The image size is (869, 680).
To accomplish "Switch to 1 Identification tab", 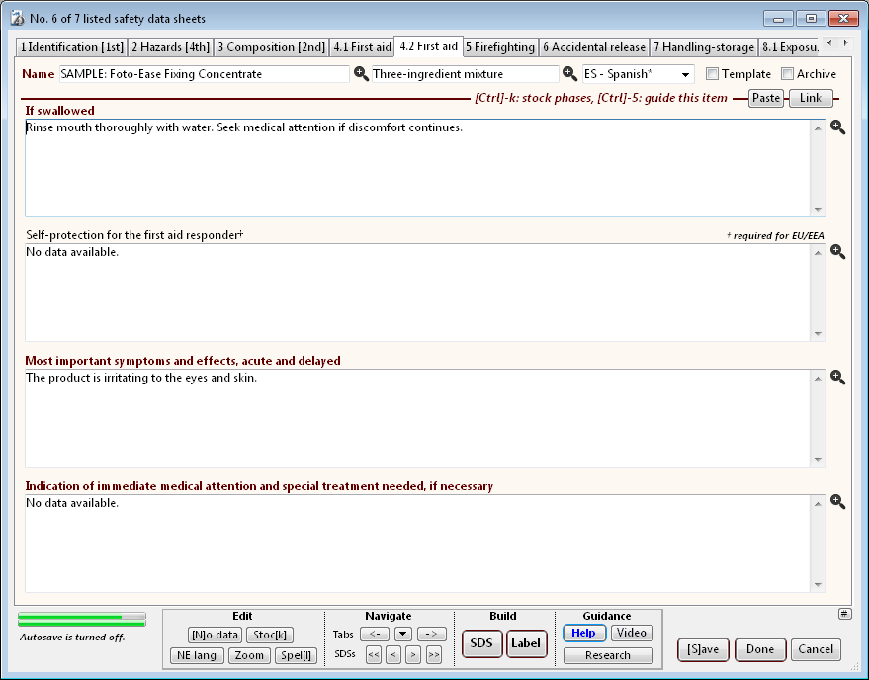I will (71, 47).
